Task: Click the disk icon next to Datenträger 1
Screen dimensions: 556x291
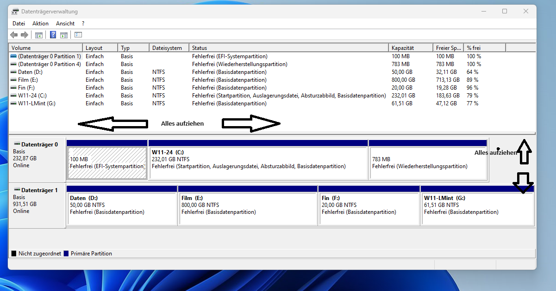Action: pos(17,190)
